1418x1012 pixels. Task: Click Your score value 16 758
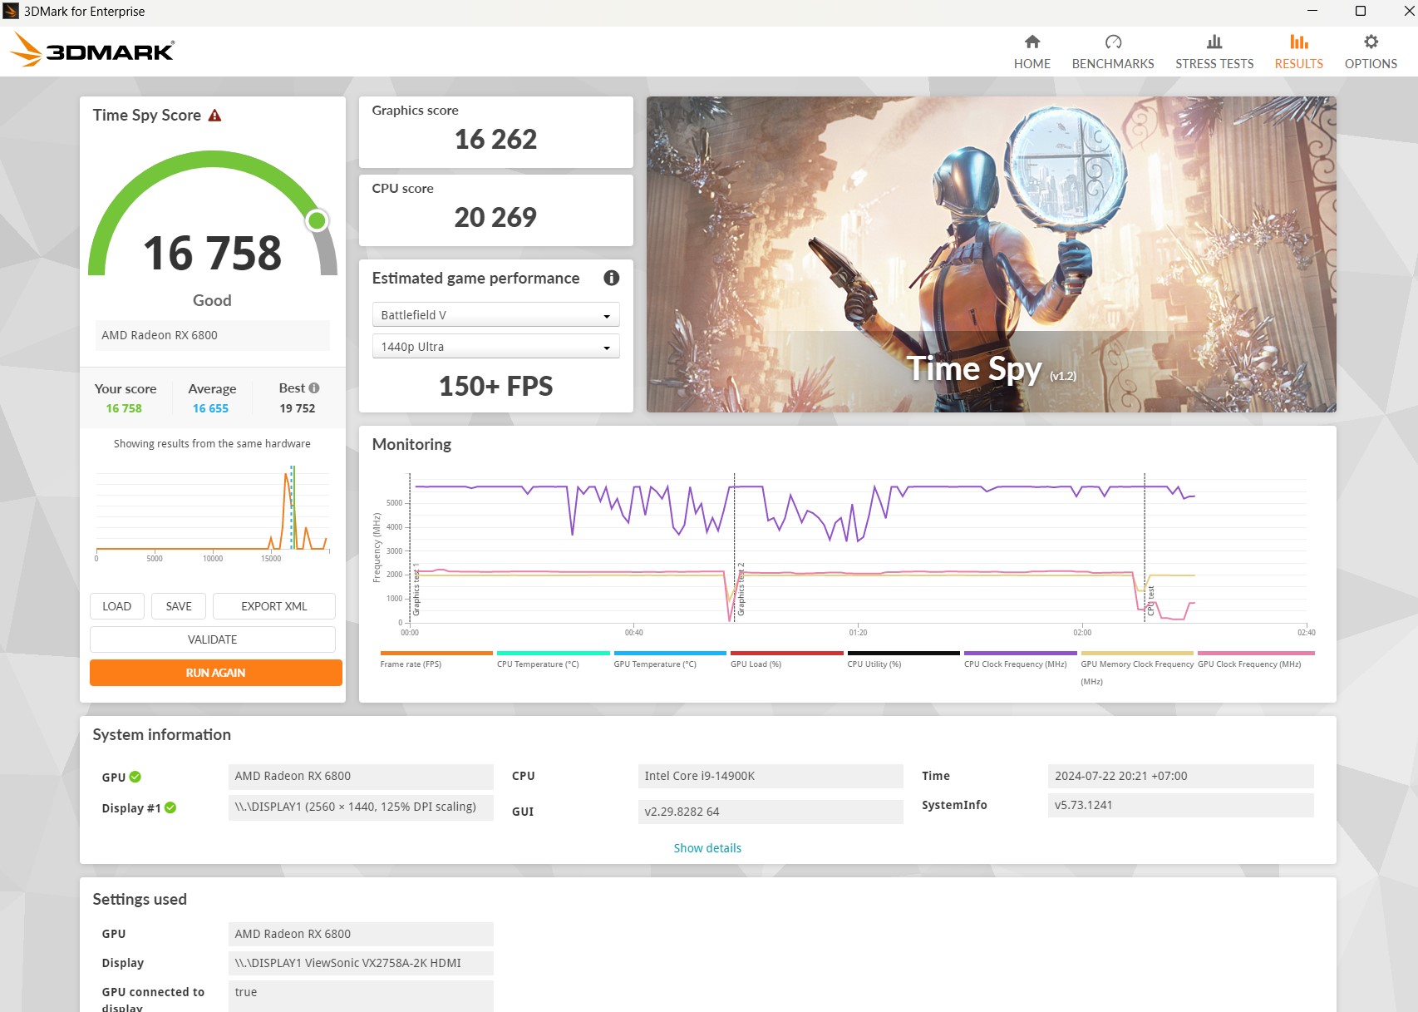point(124,408)
